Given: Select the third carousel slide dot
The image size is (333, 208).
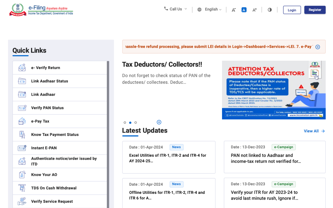Looking at the screenshot, I should (136, 123).
